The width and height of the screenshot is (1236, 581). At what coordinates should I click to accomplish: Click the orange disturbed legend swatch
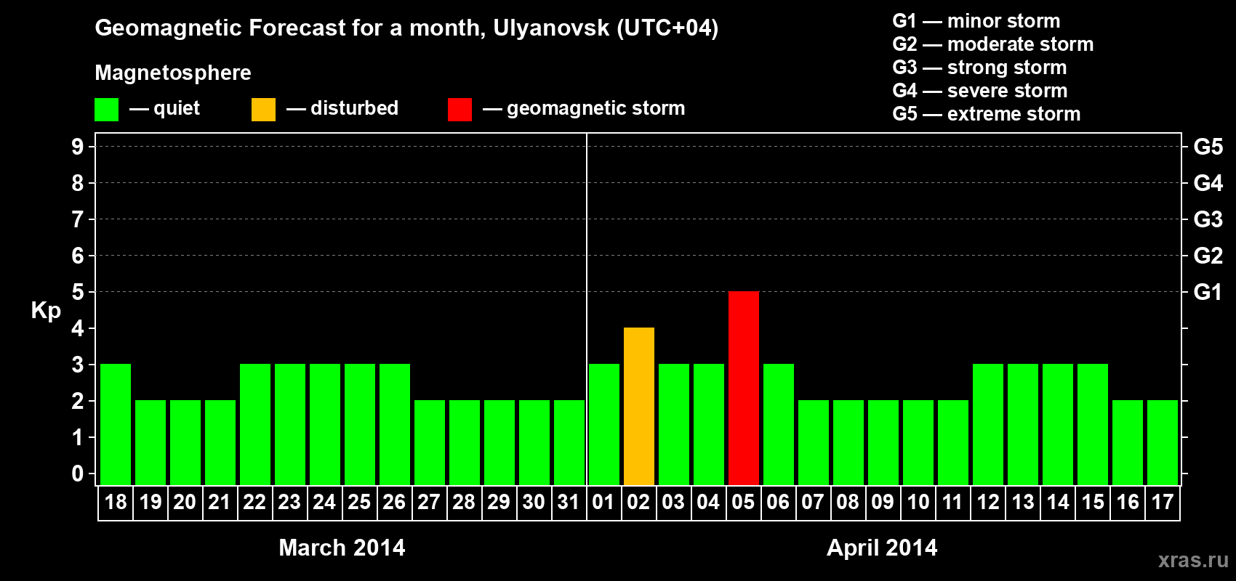263,110
